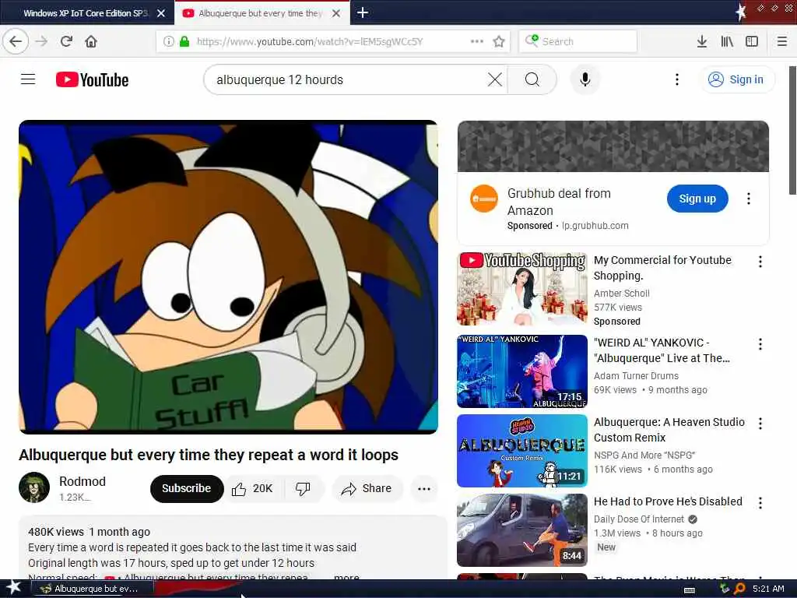Open a new tab with the plus button
Image resolution: width=797 pixels, height=598 pixels.
coord(363,12)
